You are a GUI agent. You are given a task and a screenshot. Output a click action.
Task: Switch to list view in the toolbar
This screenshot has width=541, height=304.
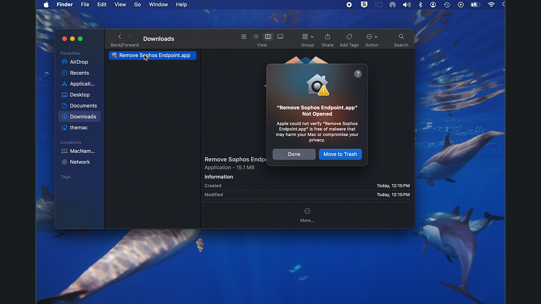pos(256,37)
